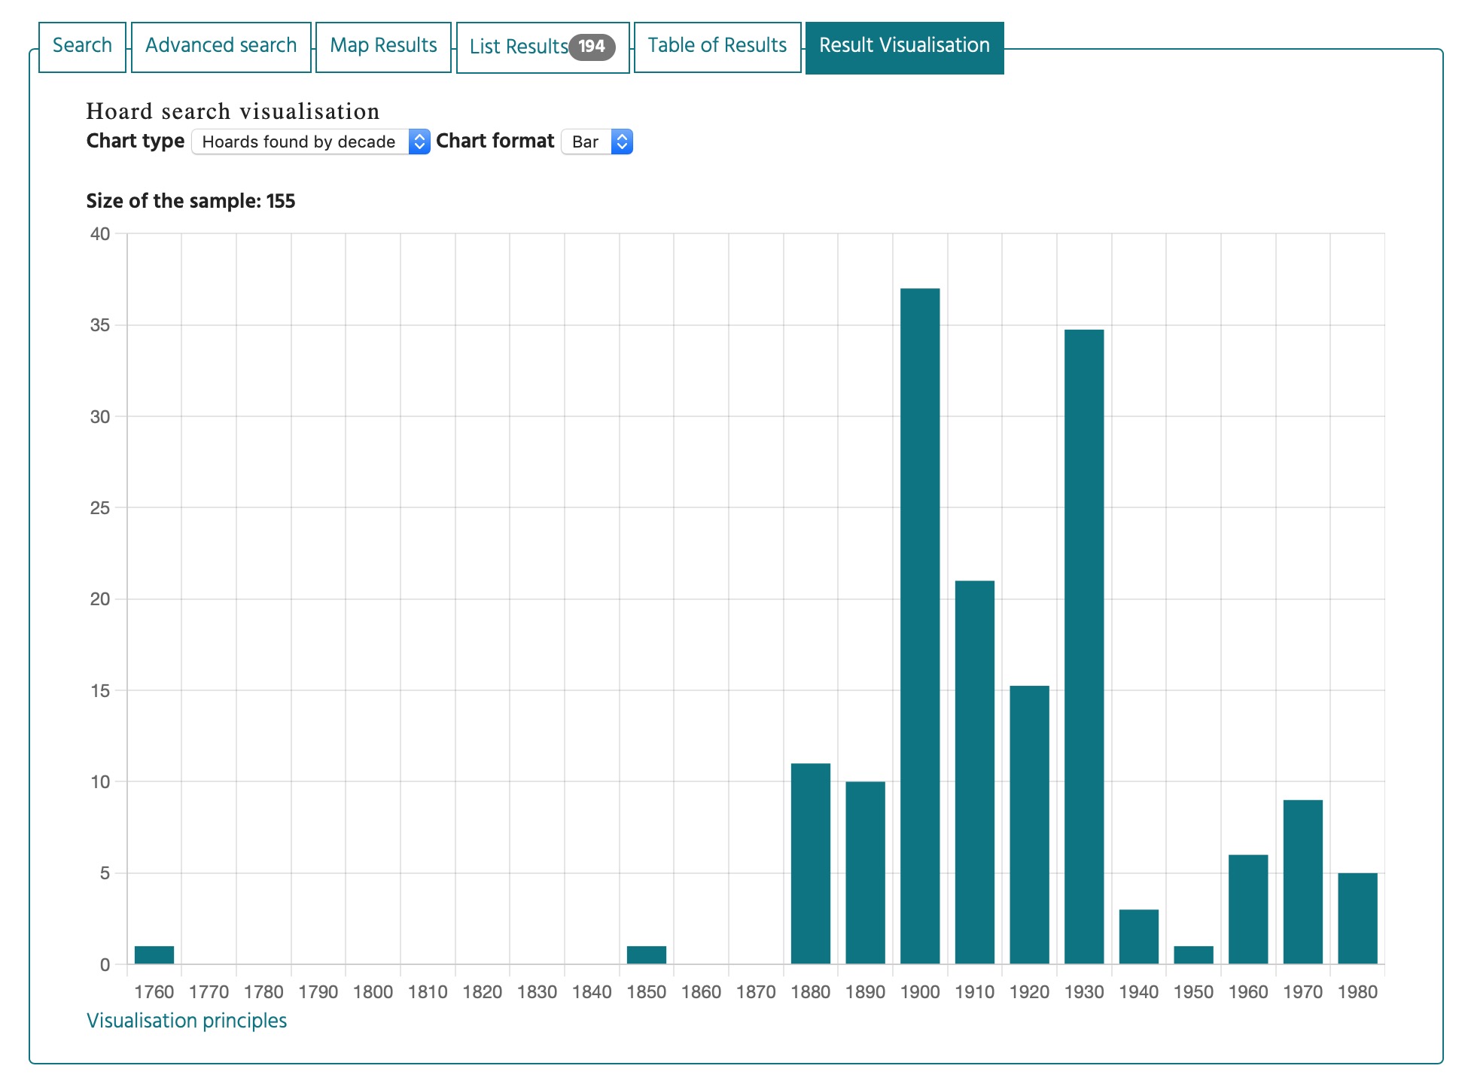This screenshot has width=1468, height=1087.
Task: Open the Map Results tab
Action: [x=383, y=46]
